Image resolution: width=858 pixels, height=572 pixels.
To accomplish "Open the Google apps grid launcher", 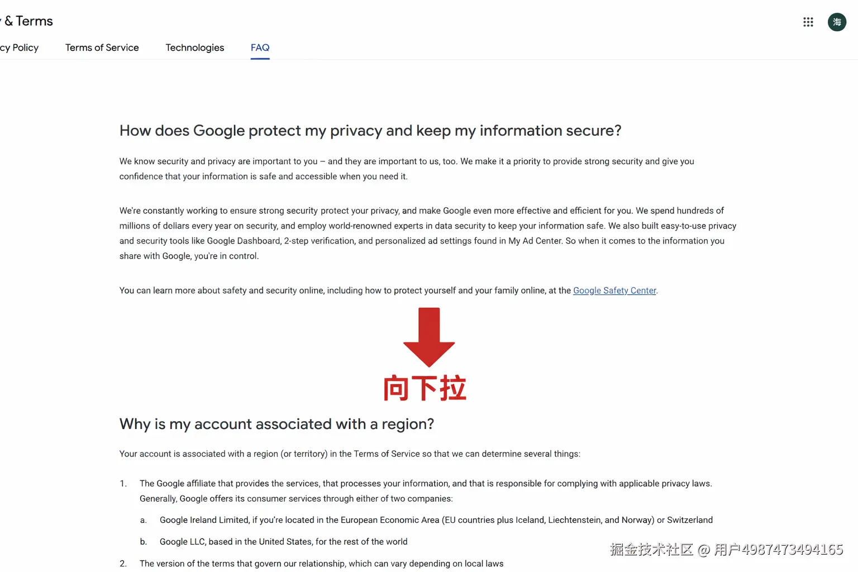I will click(808, 22).
